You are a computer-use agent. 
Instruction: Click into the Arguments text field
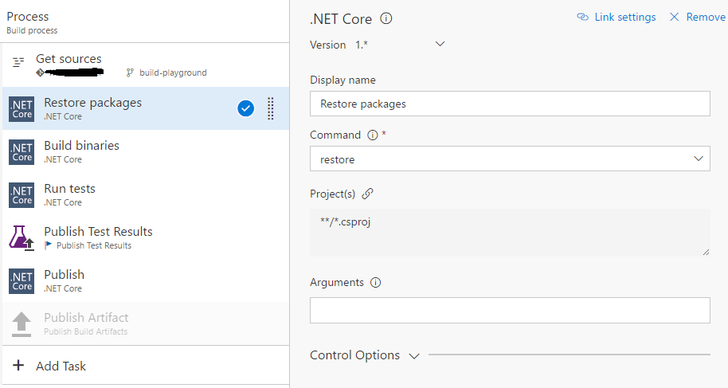(510, 311)
